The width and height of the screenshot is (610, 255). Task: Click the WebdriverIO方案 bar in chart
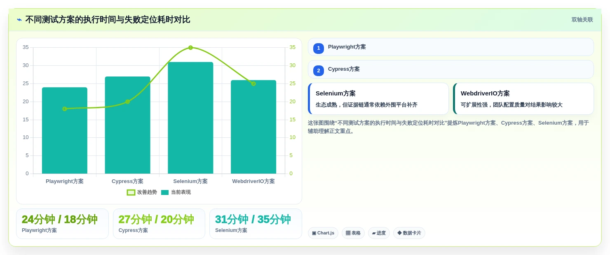[253, 127]
